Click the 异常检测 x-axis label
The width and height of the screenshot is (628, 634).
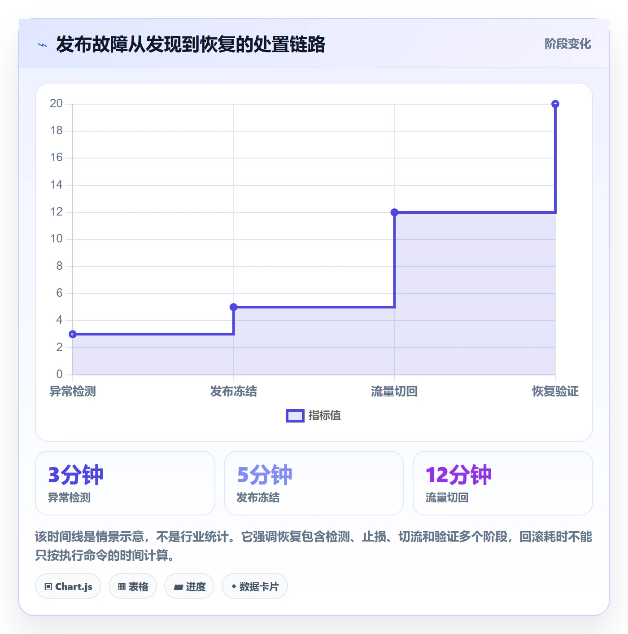point(73,392)
